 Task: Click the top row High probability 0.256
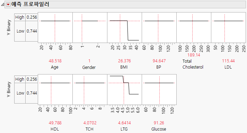(32, 17)
